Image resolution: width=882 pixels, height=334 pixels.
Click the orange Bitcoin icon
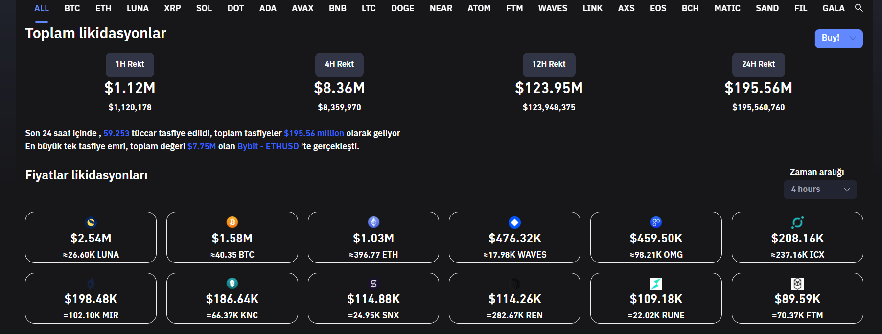pyautogui.click(x=232, y=222)
